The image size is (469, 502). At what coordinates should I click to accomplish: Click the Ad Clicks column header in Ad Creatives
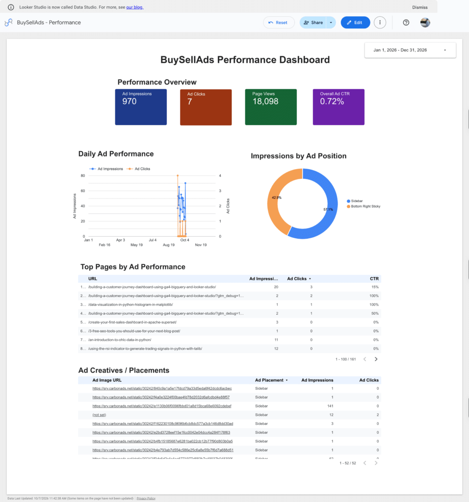point(369,380)
